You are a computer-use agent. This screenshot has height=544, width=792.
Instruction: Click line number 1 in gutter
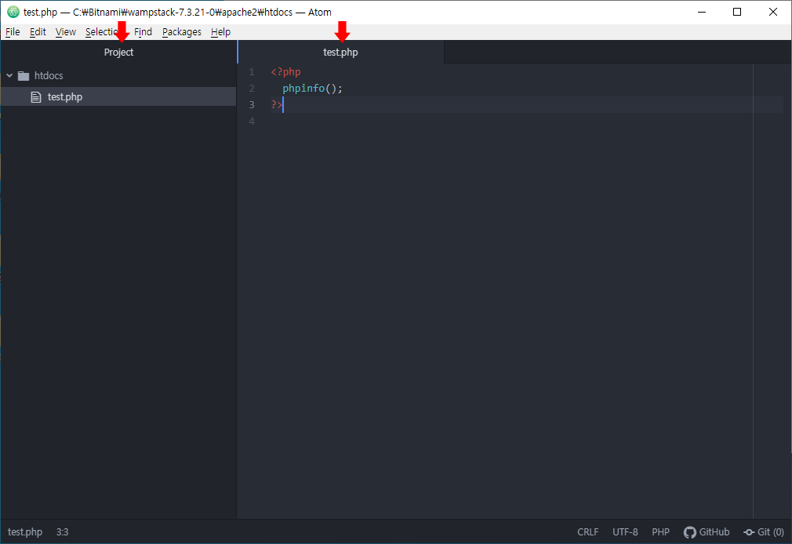[252, 72]
